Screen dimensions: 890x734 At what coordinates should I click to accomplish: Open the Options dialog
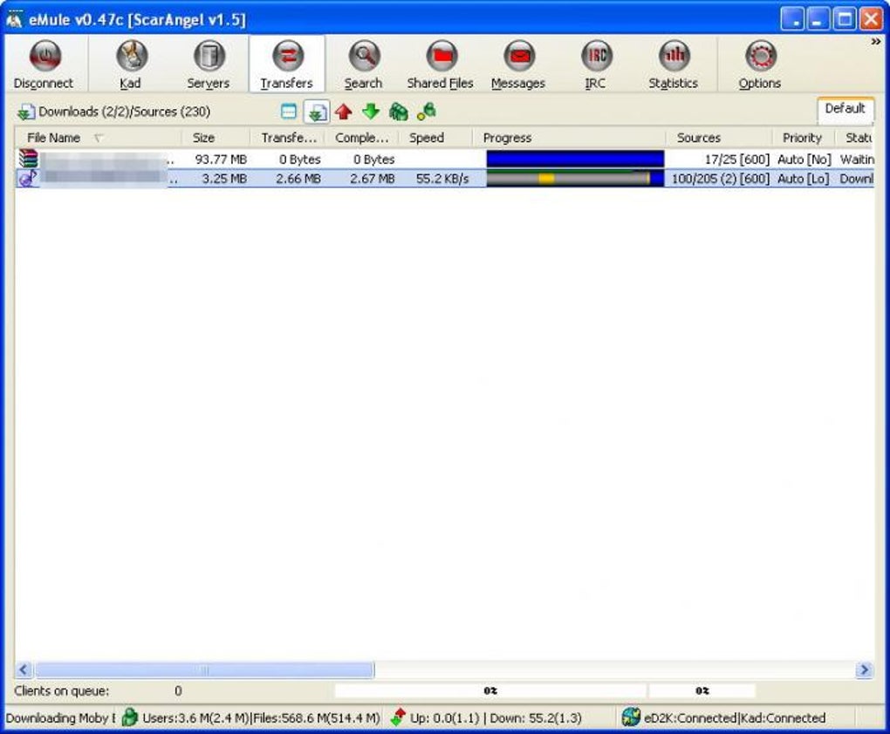click(x=760, y=65)
